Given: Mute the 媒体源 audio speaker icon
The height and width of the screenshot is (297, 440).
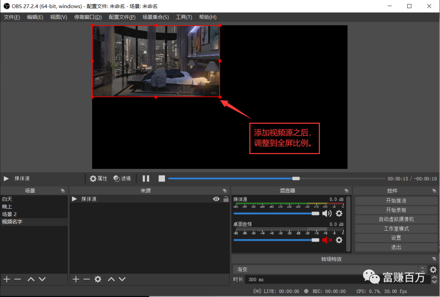Looking at the screenshot, I should click(x=327, y=213).
